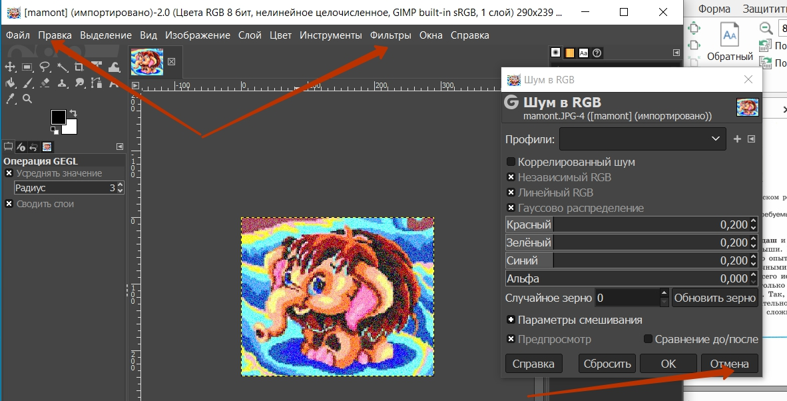This screenshot has height=401, width=787.
Task: Open the manage presets menu arrow in dialog
Action: (751, 139)
